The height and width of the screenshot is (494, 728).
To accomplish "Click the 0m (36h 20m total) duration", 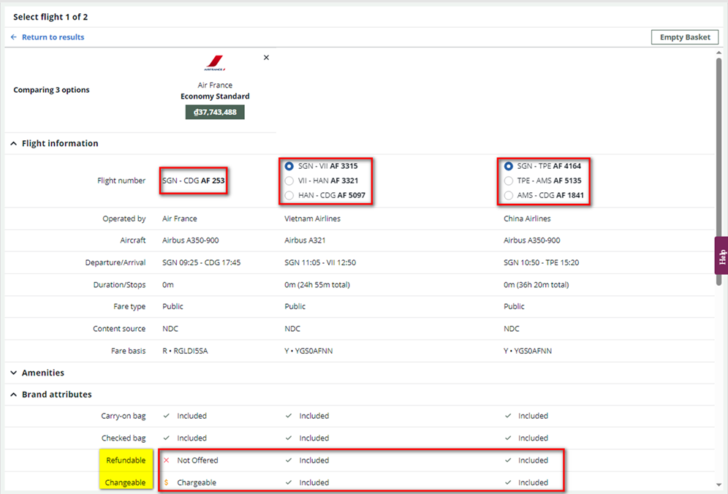I will pos(536,285).
